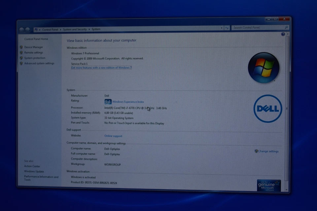Open Advanced system settings
Screen dimensions: 317x211
39,63
